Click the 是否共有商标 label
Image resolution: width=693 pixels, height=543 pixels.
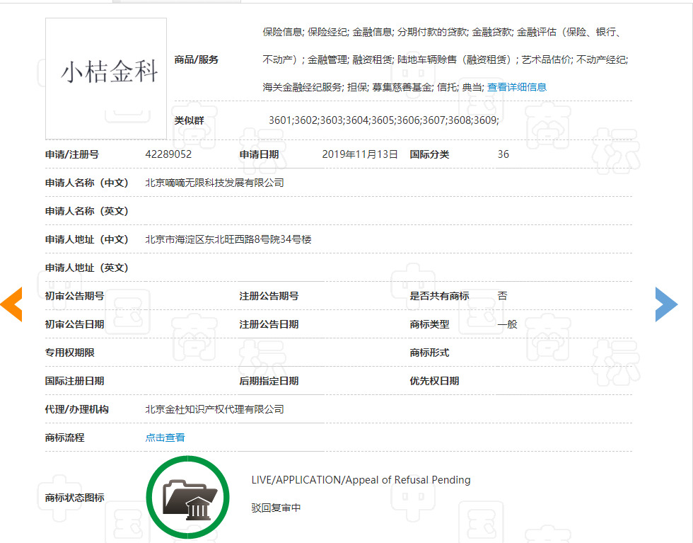point(439,296)
